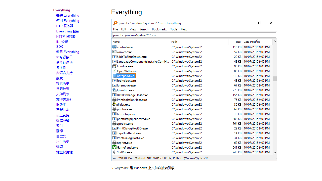The image size is (322, 181).
Task: Click the control.exe application icon
Action: 114,47
